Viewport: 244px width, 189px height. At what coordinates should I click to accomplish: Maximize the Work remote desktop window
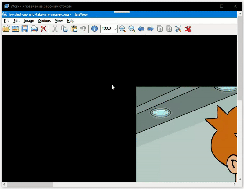click(x=221, y=6)
